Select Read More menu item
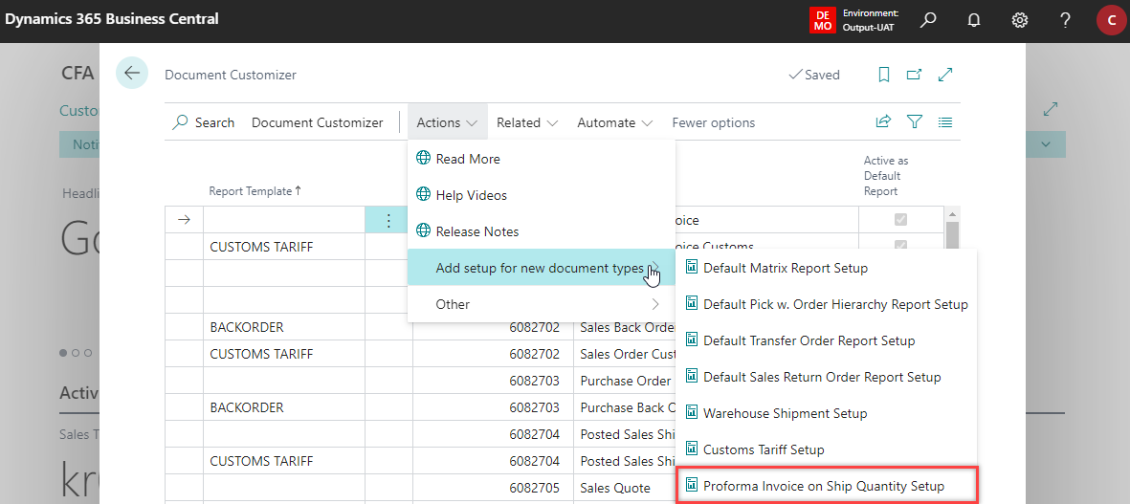This screenshot has width=1130, height=504. pyautogui.click(x=542, y=159)
